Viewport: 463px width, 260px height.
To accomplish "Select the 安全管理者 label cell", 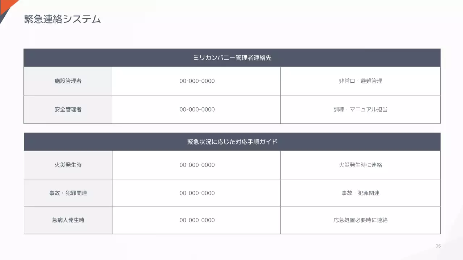I will click(68, 109).
